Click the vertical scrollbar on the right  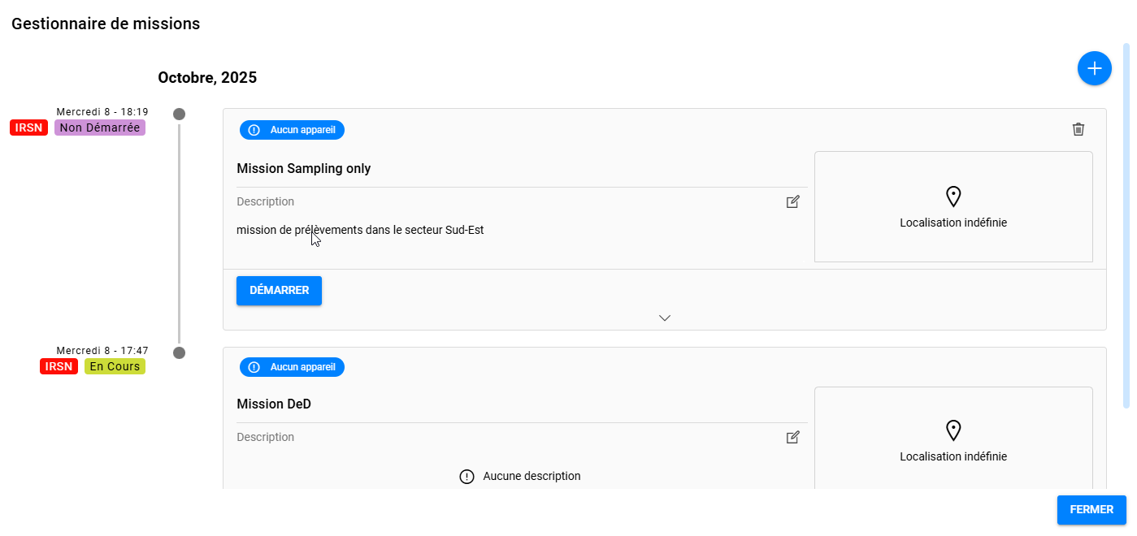click(1126, 227)
